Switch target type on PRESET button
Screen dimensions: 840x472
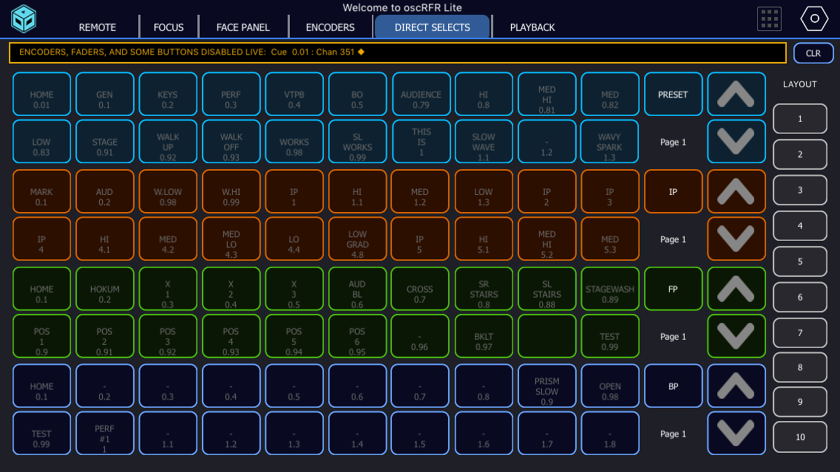coord(673,94)
